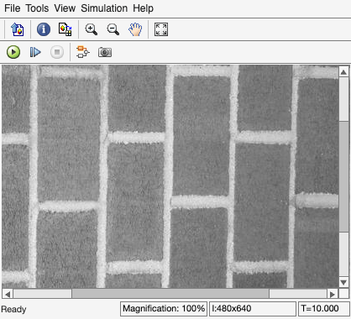Activate the Pan hand tool
This screenshot has height=319, width=351.
[135, 29]
